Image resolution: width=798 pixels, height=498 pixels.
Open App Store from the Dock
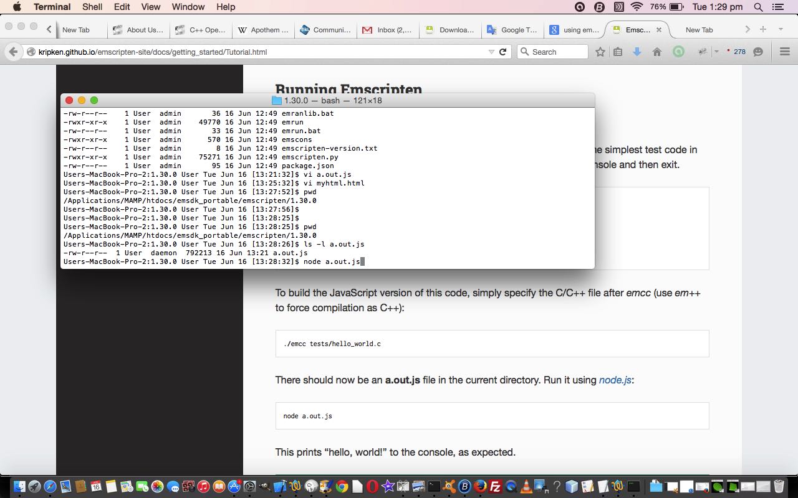coord(234,487)
